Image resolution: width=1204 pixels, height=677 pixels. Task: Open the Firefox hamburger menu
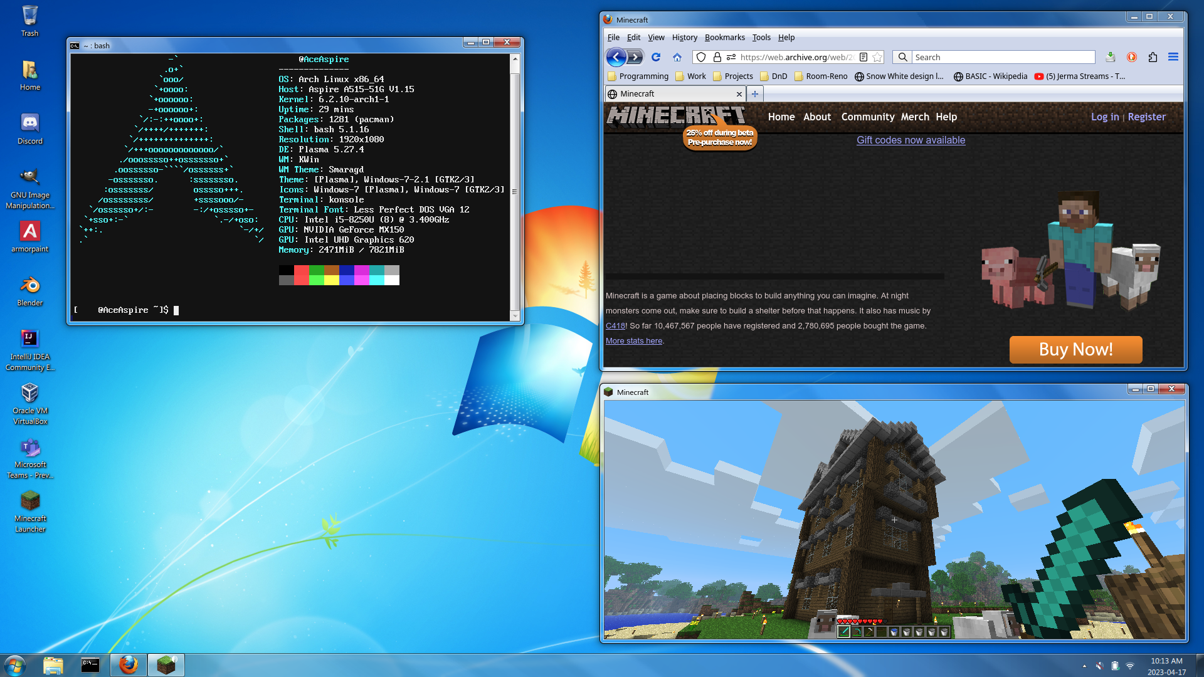(1173, 57)
